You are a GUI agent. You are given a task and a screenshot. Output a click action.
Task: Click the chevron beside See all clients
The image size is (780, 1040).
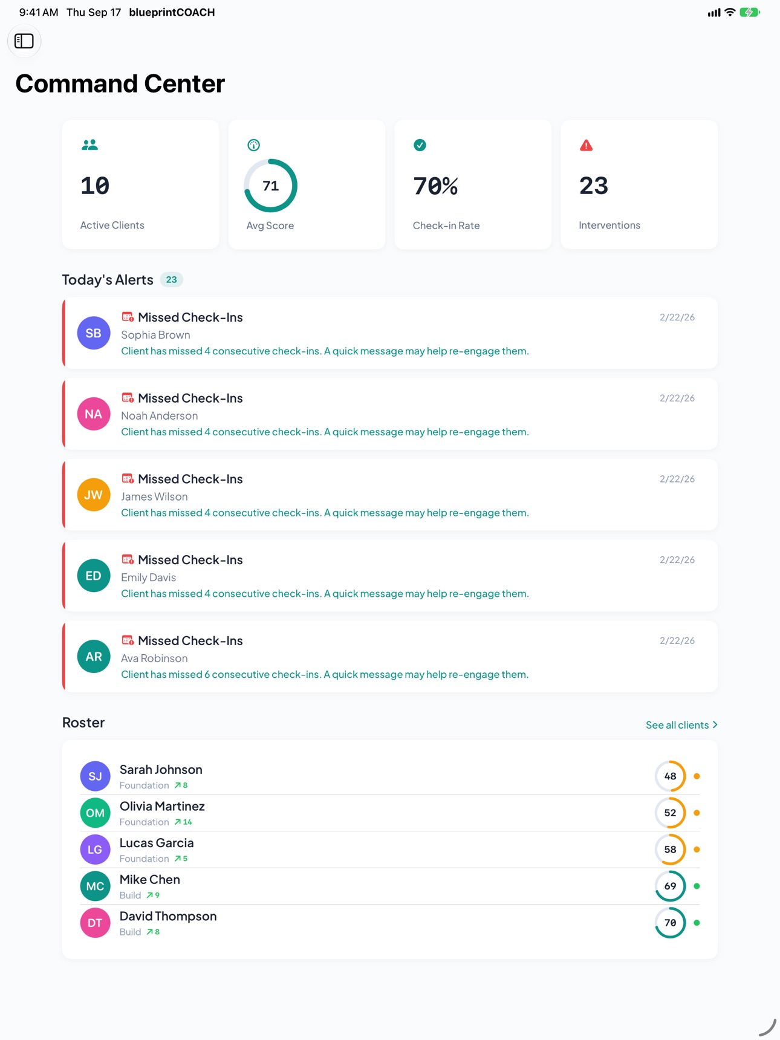pos(715,725)
